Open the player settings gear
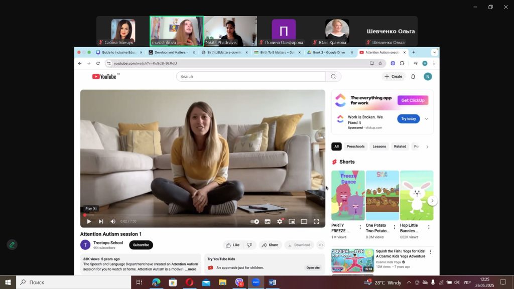Screen dimensions: 514x289 280,221
